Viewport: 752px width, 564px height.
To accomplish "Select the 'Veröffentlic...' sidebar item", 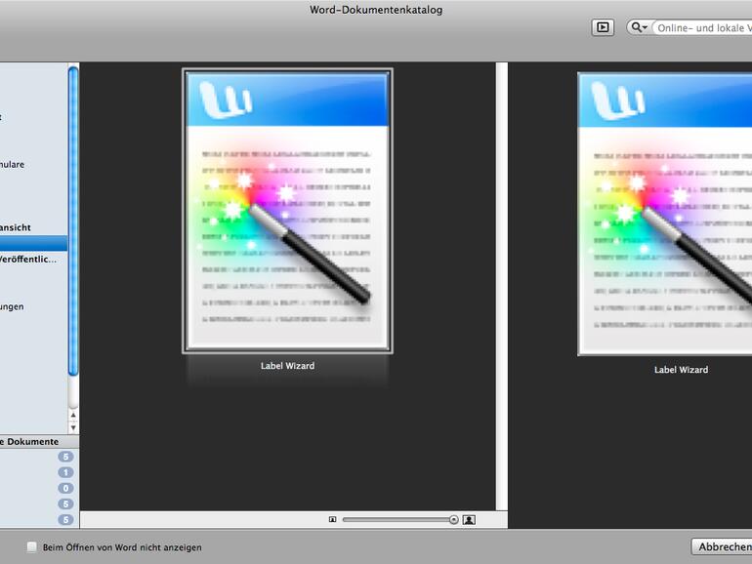I will (x=33, y=260).
